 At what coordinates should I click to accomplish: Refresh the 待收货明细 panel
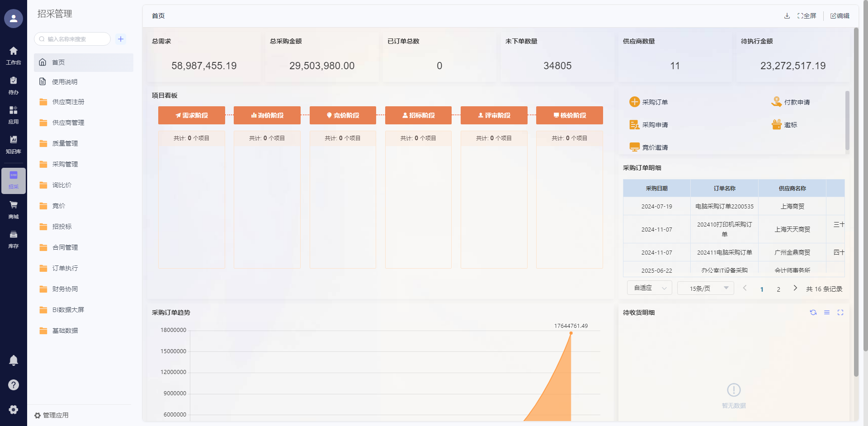813,312
